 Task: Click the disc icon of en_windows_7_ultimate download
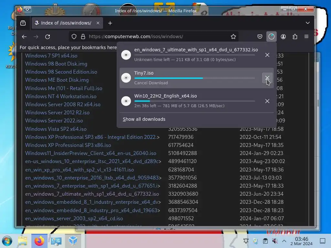[126, 55]
